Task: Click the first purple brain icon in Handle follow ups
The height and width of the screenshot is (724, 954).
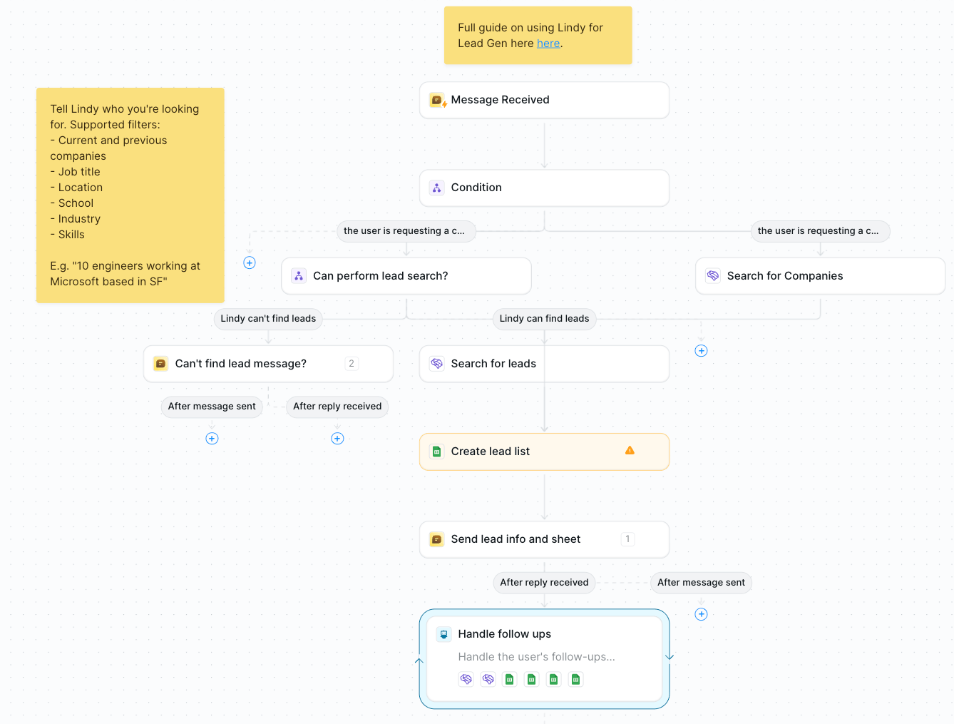Action: (466, 679)
